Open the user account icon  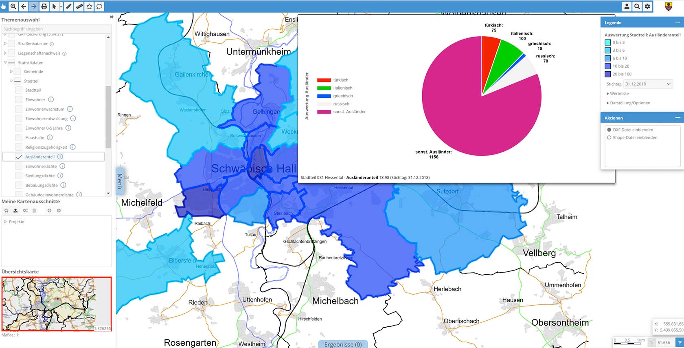tap(627, 6)
